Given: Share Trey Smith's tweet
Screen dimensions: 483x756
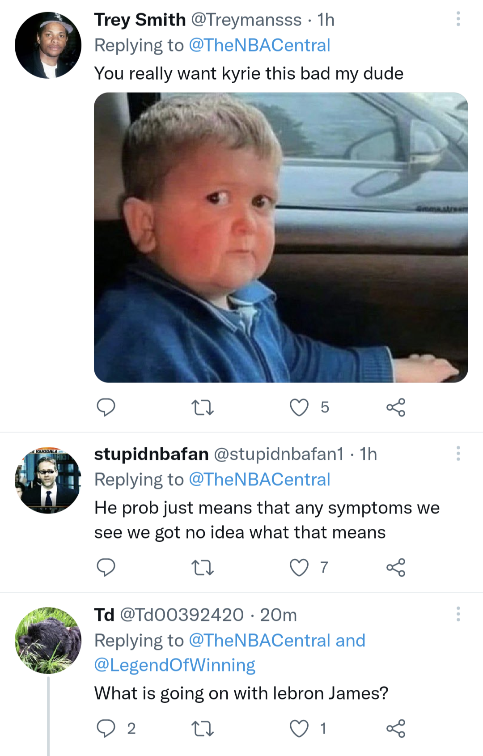Looking at the screenshot, I should point(396,408).
